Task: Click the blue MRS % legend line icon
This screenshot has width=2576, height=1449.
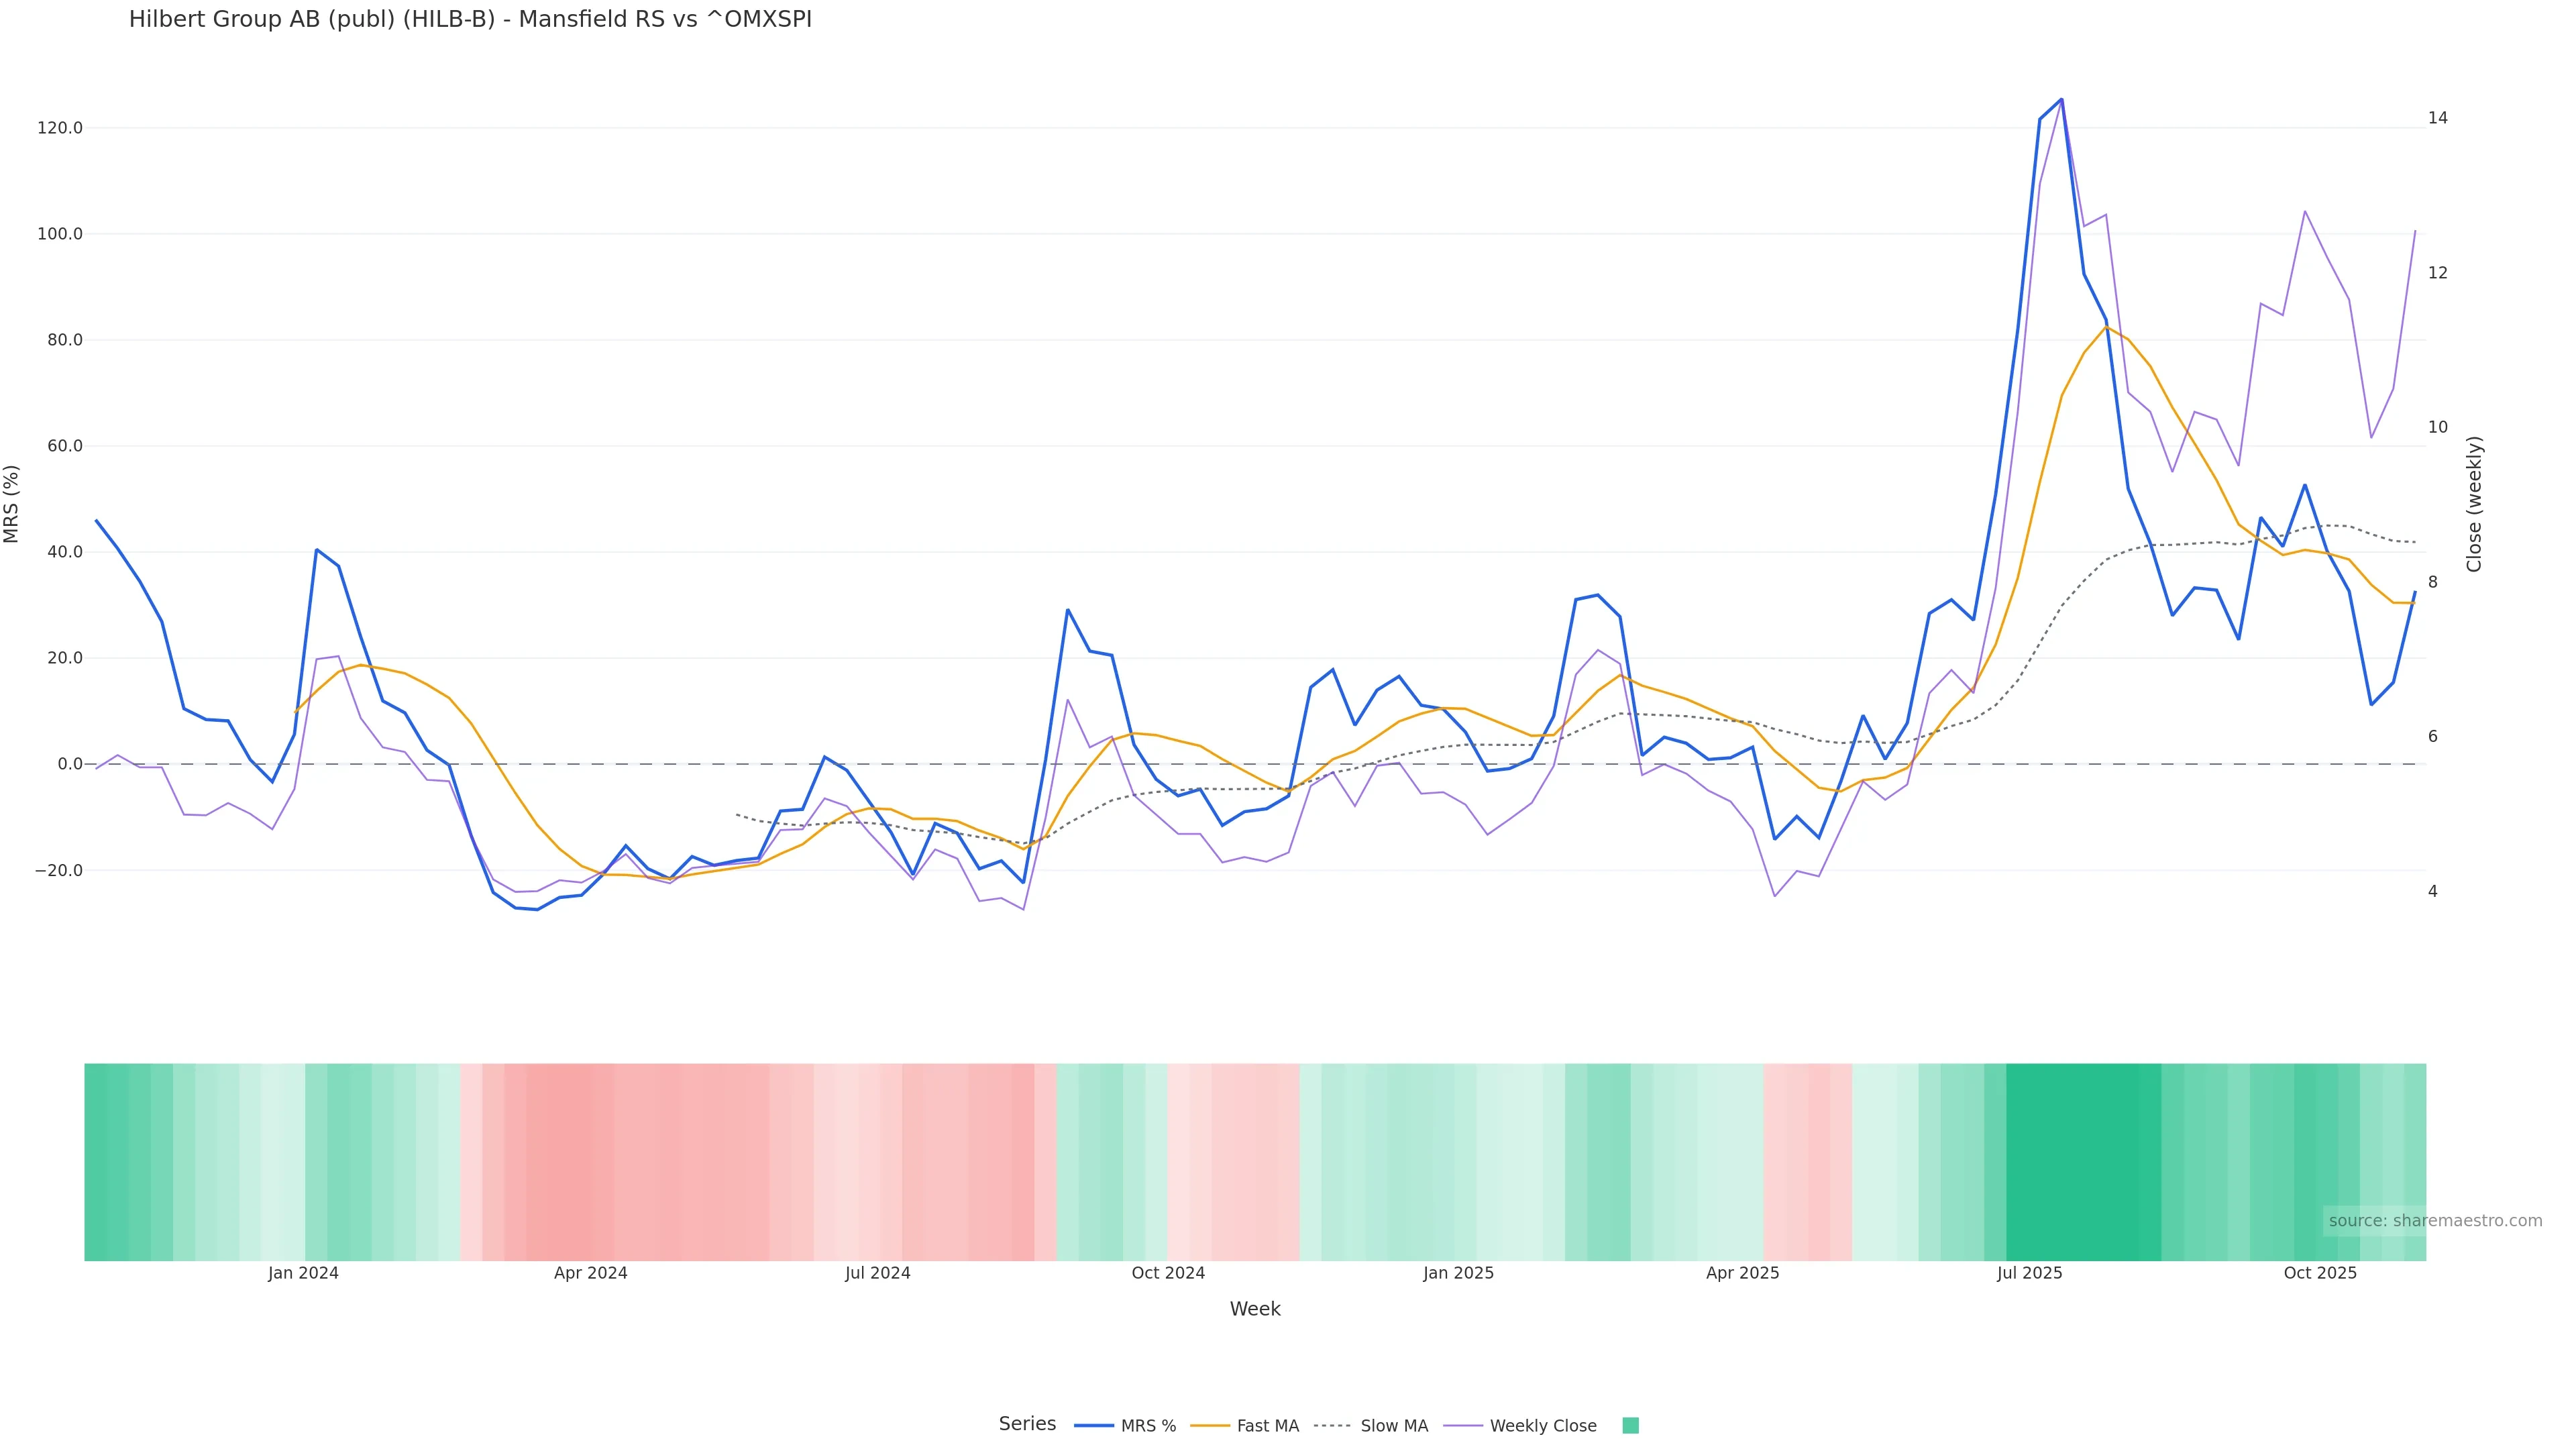Action: 1094,1426
